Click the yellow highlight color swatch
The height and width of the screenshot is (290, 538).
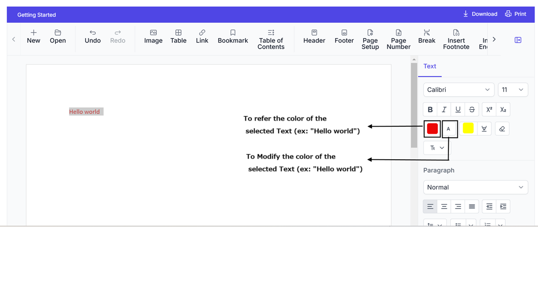coord(468,129)
